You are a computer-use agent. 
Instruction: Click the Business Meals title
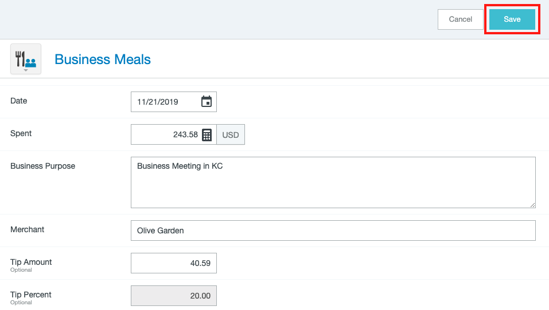point(103,59)
